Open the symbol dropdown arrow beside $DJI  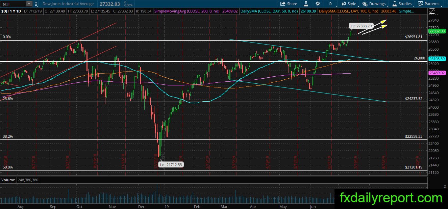[29, 4]
